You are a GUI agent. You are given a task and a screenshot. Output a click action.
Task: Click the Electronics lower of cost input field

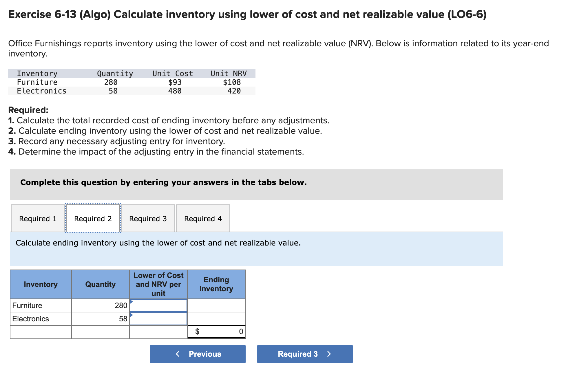click(x=158, y=318)
